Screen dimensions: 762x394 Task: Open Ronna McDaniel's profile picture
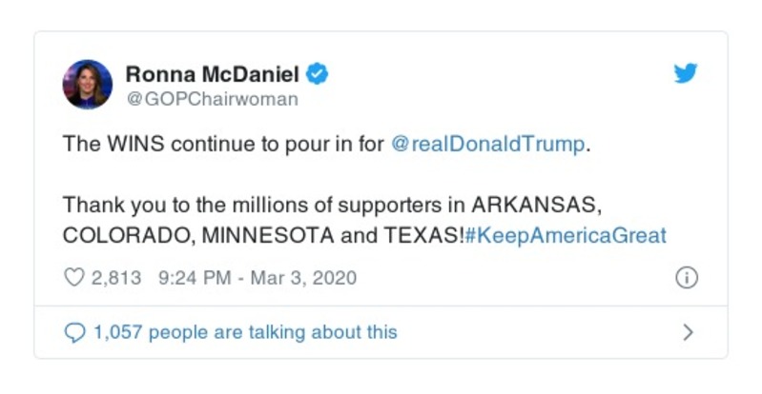88,85
